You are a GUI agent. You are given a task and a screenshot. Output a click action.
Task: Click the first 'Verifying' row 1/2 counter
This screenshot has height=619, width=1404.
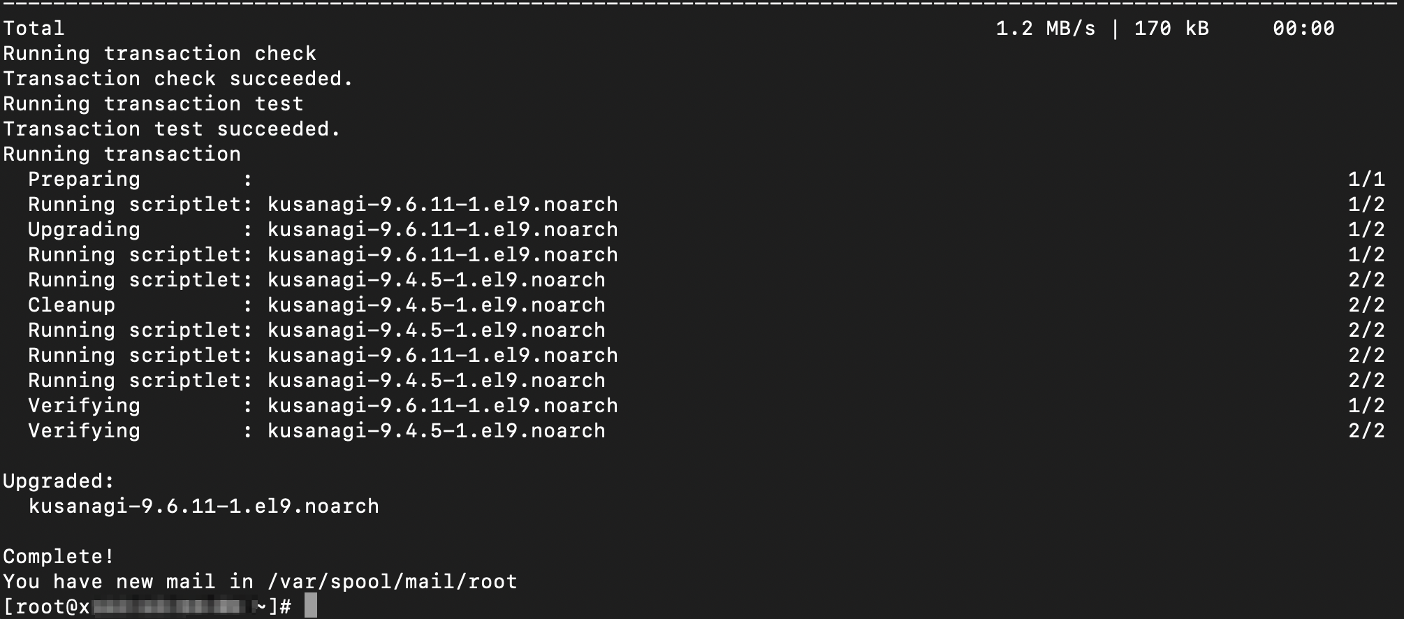[1366, 405]
